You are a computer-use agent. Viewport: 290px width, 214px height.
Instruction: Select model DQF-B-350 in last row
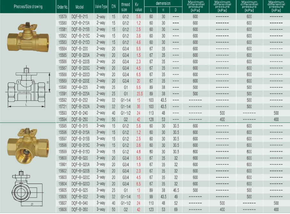pos(79,210)
